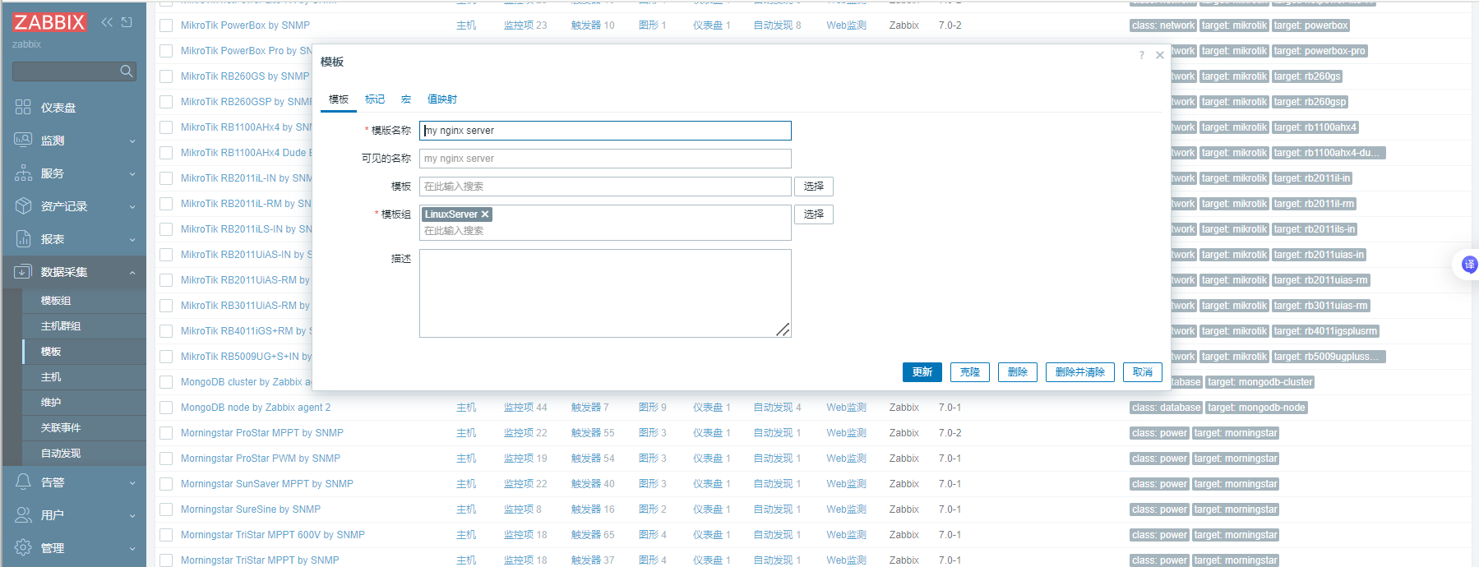Select the 模板 tab in dialog
The height and width of the screenshot is (567, 1479).
click(339, 99)
